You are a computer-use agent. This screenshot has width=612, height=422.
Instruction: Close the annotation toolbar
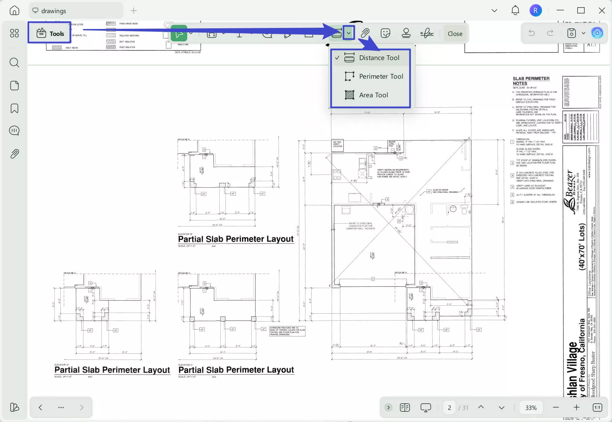coord(454,33)
